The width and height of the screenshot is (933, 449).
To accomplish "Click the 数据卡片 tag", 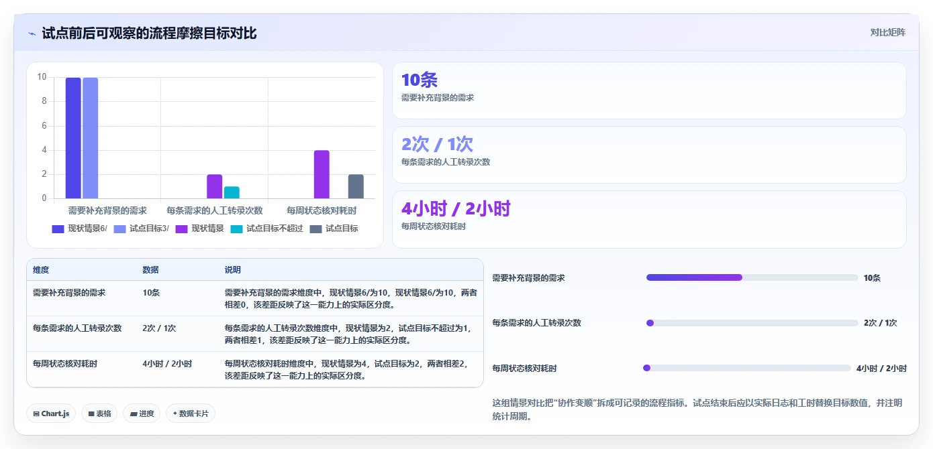I will 191,413.
